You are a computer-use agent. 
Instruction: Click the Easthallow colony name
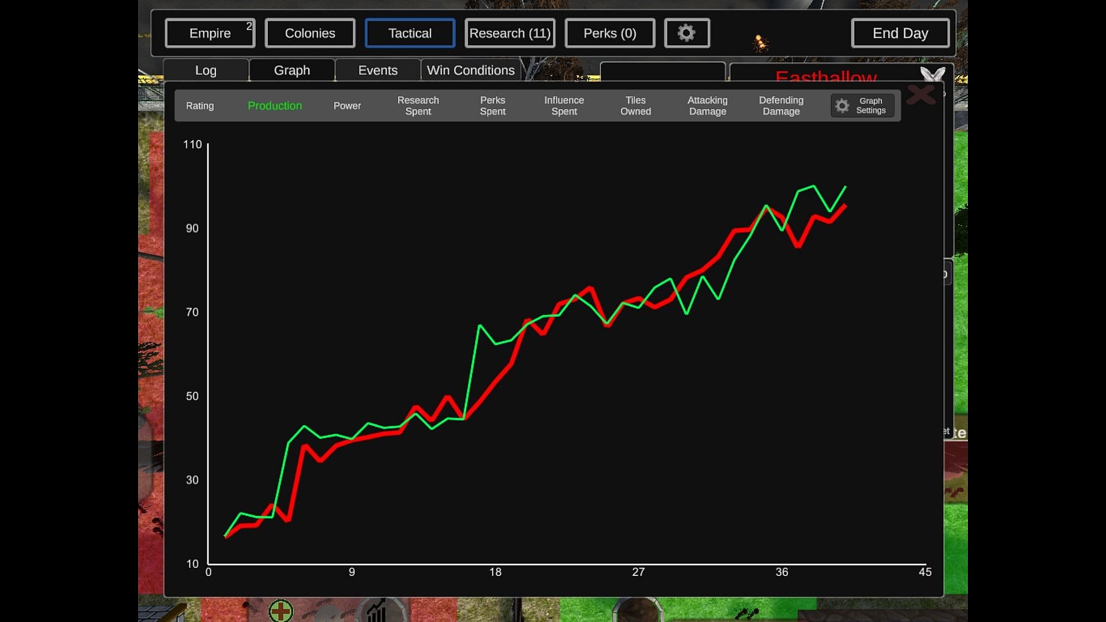click(x=825, y=77)
